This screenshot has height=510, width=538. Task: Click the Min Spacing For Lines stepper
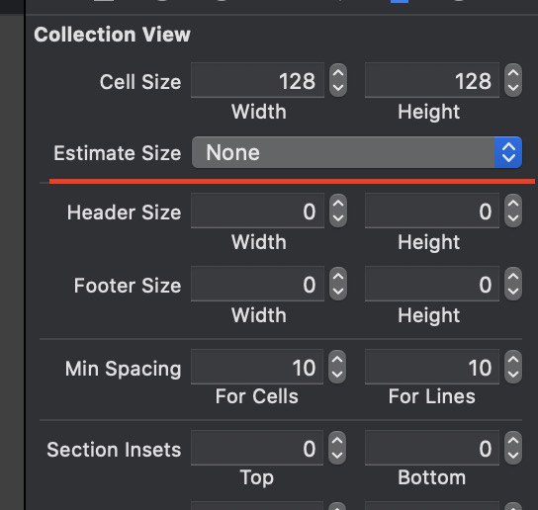tap(513, 367)
